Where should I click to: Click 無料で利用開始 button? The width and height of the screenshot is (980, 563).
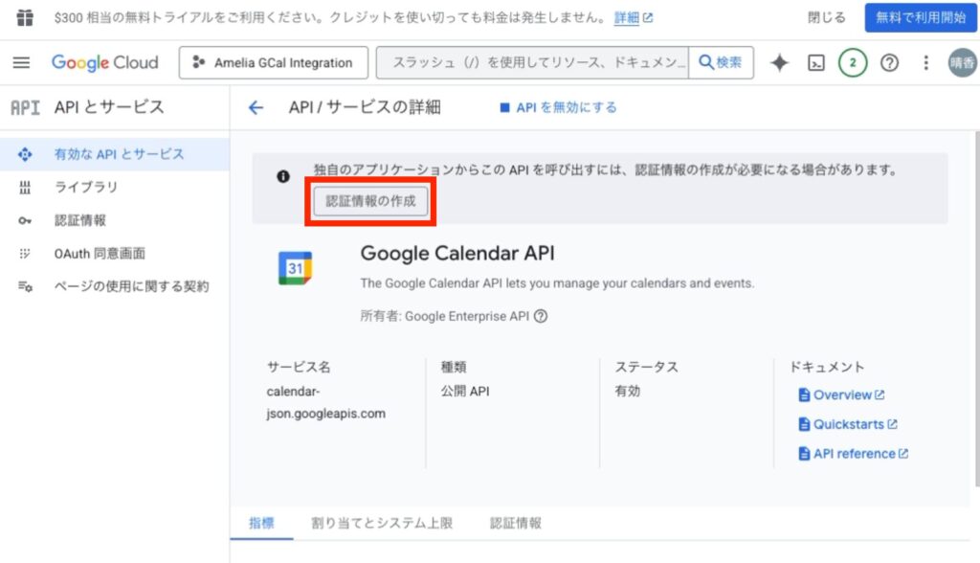pos(920,18)
